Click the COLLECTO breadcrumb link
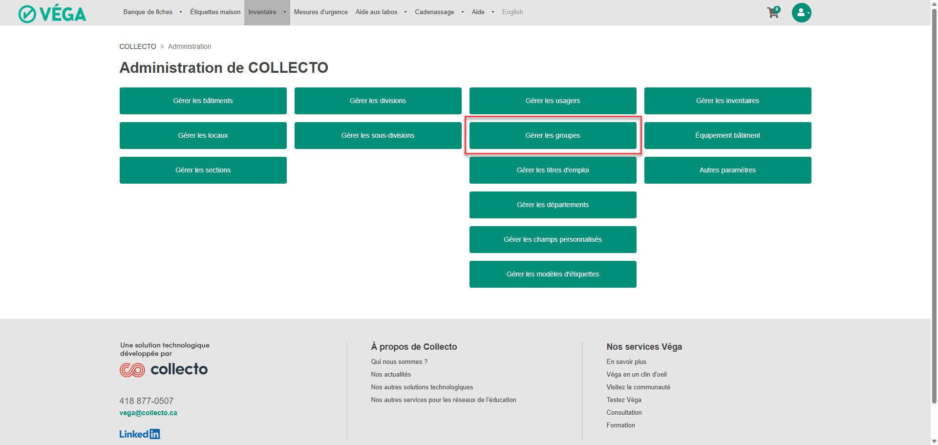The height and width of the screenshot is (445, 938). tap(138, 46)
